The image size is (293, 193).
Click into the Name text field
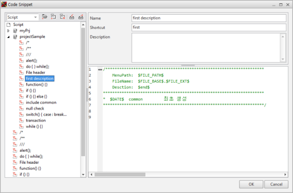tap(208, 18)
